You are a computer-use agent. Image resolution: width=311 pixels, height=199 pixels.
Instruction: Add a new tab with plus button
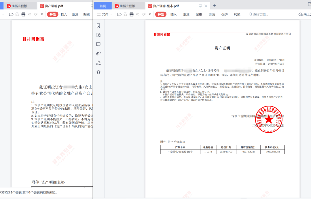click(x=215, y=6)
